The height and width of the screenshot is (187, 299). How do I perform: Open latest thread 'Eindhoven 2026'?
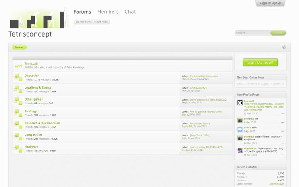click(198, 88)
